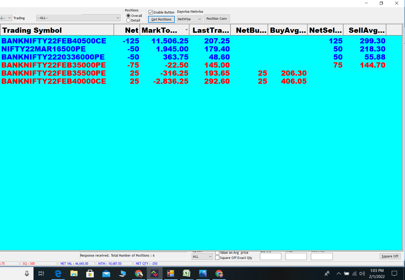Image resolution: width=405 pixels, height=280 pixels.
Task: Sort by LastTra... column header
Action: coord(210,30)
